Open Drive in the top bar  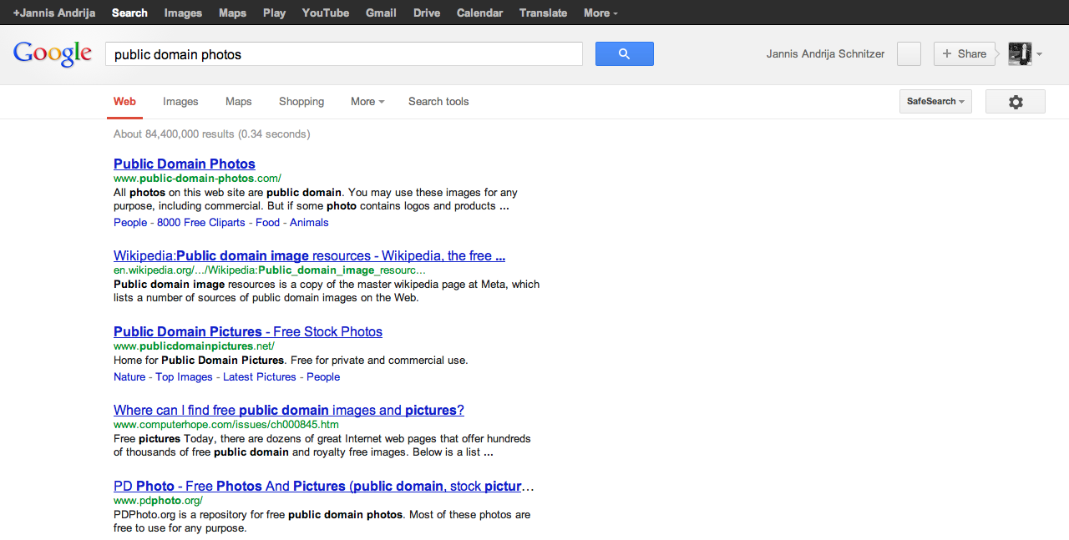tap(427, 13)
